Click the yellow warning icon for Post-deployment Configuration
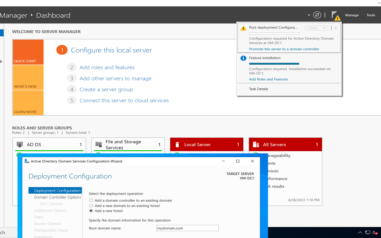381x238 pixels. coord(243,28)
